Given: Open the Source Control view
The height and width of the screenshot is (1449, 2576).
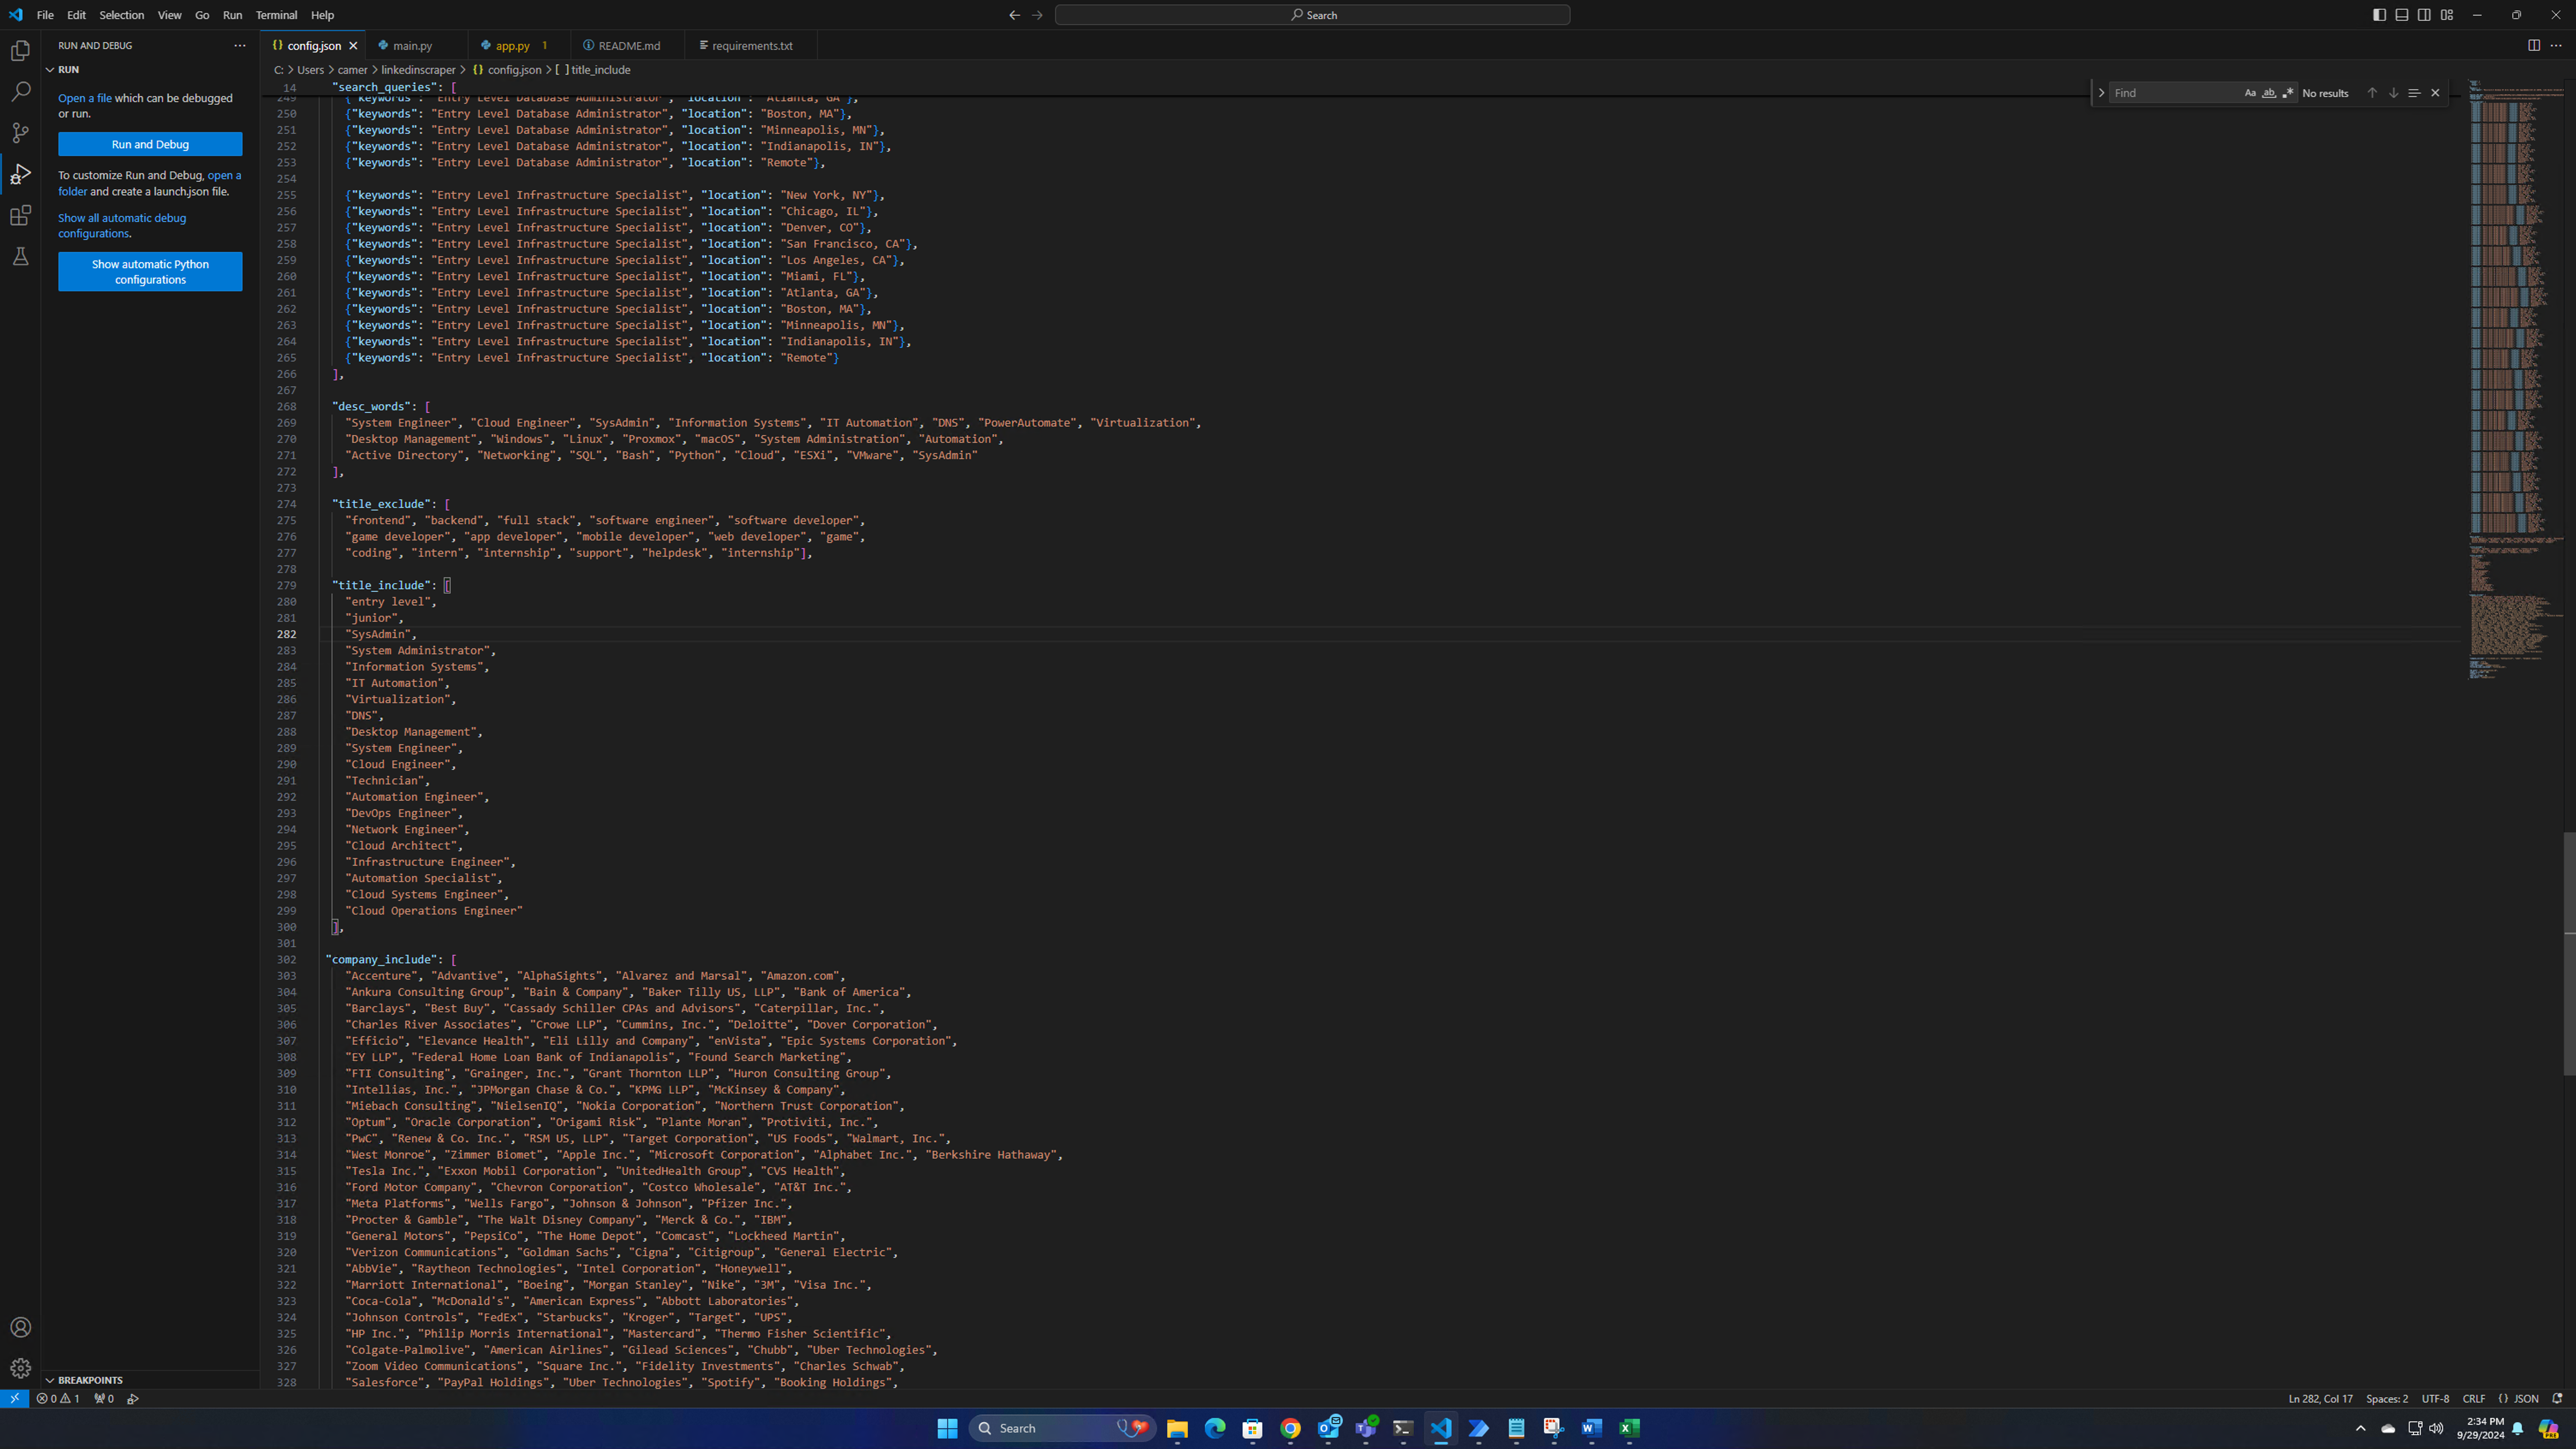Looking at the screenshot, I should click(20, 133).
